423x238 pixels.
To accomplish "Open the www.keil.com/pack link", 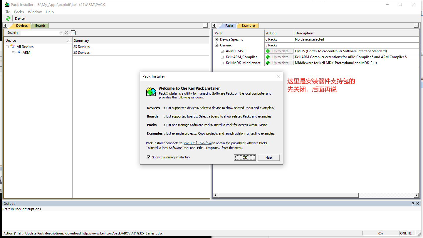I will coord(197,143).
